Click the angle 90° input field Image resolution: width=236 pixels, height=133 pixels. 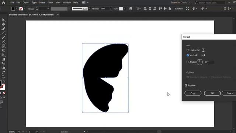click(x=209, y=62)
